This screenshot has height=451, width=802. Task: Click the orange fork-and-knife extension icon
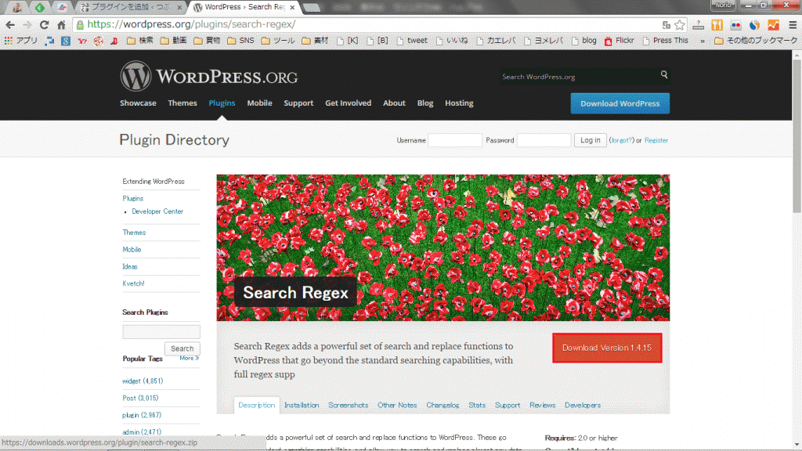click(x=715, y=24)
